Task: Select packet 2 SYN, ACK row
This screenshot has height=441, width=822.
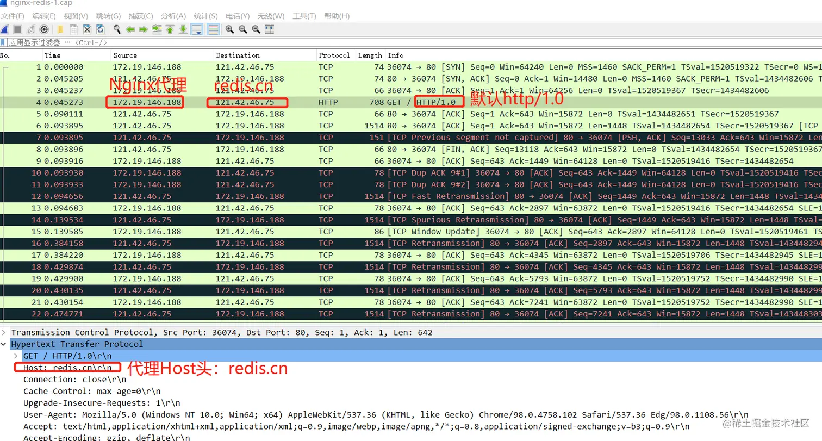Action: tap(411, 79)
